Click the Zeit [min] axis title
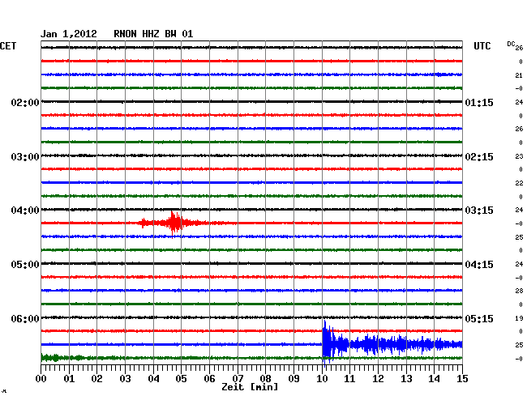The width and height of the screenshot is (527, 400). point(250,387)
